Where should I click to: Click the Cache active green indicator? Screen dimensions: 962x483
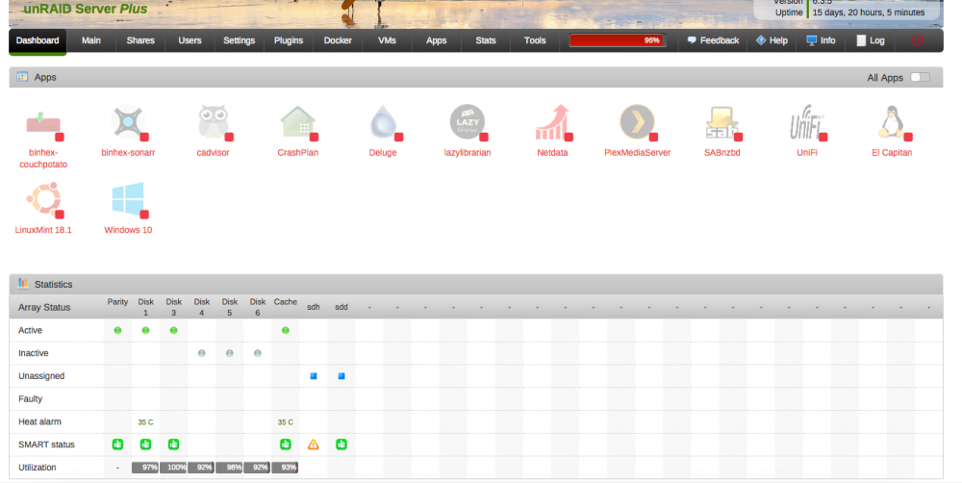coord(286,330)
